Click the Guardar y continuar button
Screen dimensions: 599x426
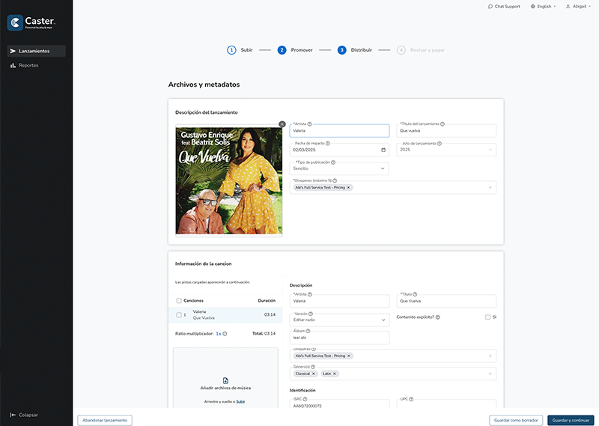tap(570, 420)
